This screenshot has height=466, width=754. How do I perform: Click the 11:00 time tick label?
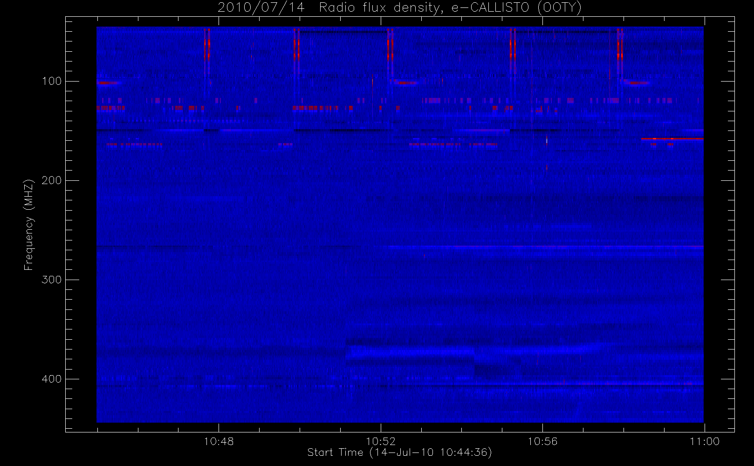[705, 441]
